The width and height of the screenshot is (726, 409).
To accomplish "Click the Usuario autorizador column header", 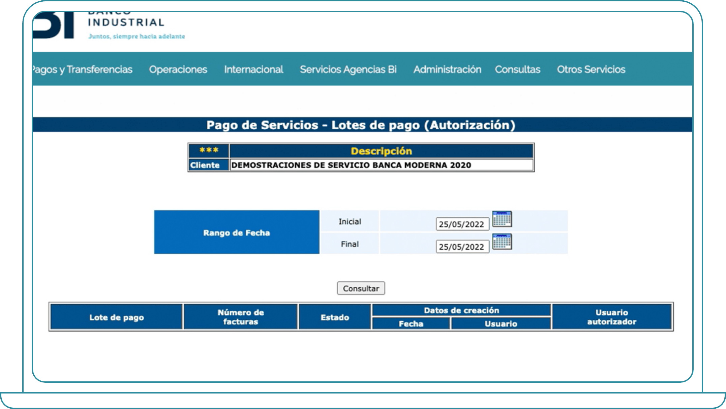I will pos(612,317).
